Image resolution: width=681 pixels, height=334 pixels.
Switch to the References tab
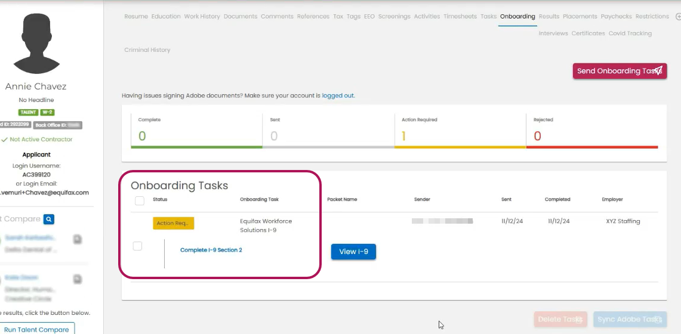pyautogui.click(x=313, y=17)
